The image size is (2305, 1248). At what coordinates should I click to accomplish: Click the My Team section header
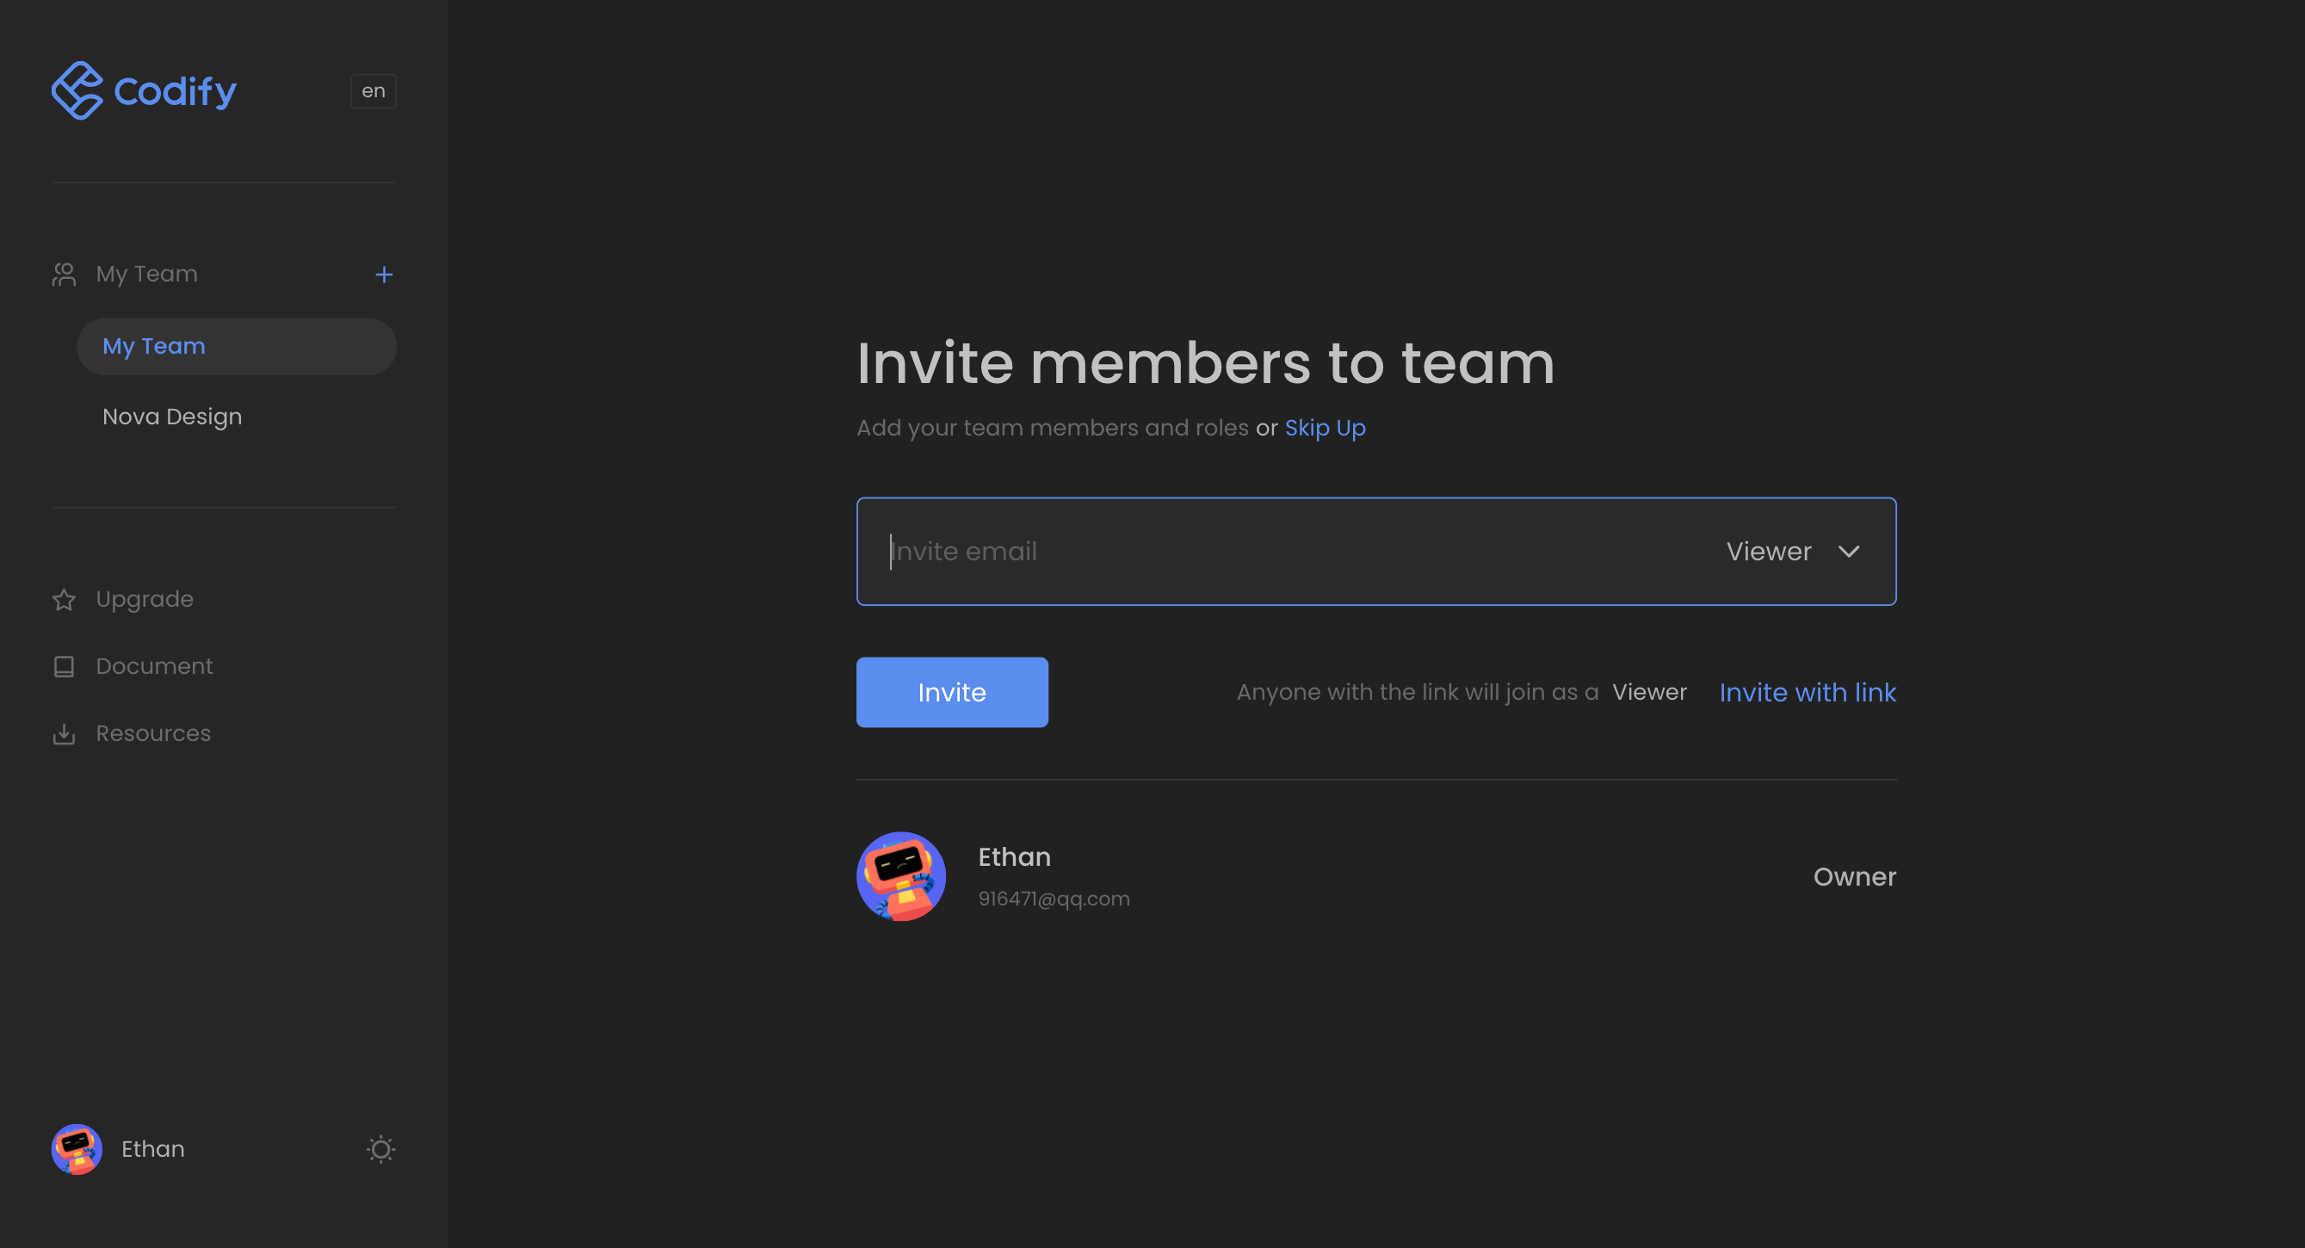pos(146,274)
